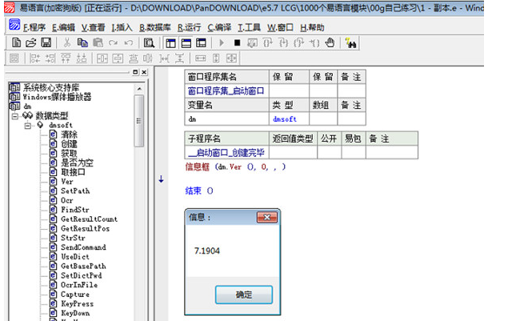Select the Ver method in tree
508x321 pixels.
click(67, 182)
